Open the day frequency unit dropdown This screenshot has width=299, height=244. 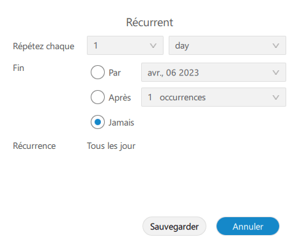(227, 45)
